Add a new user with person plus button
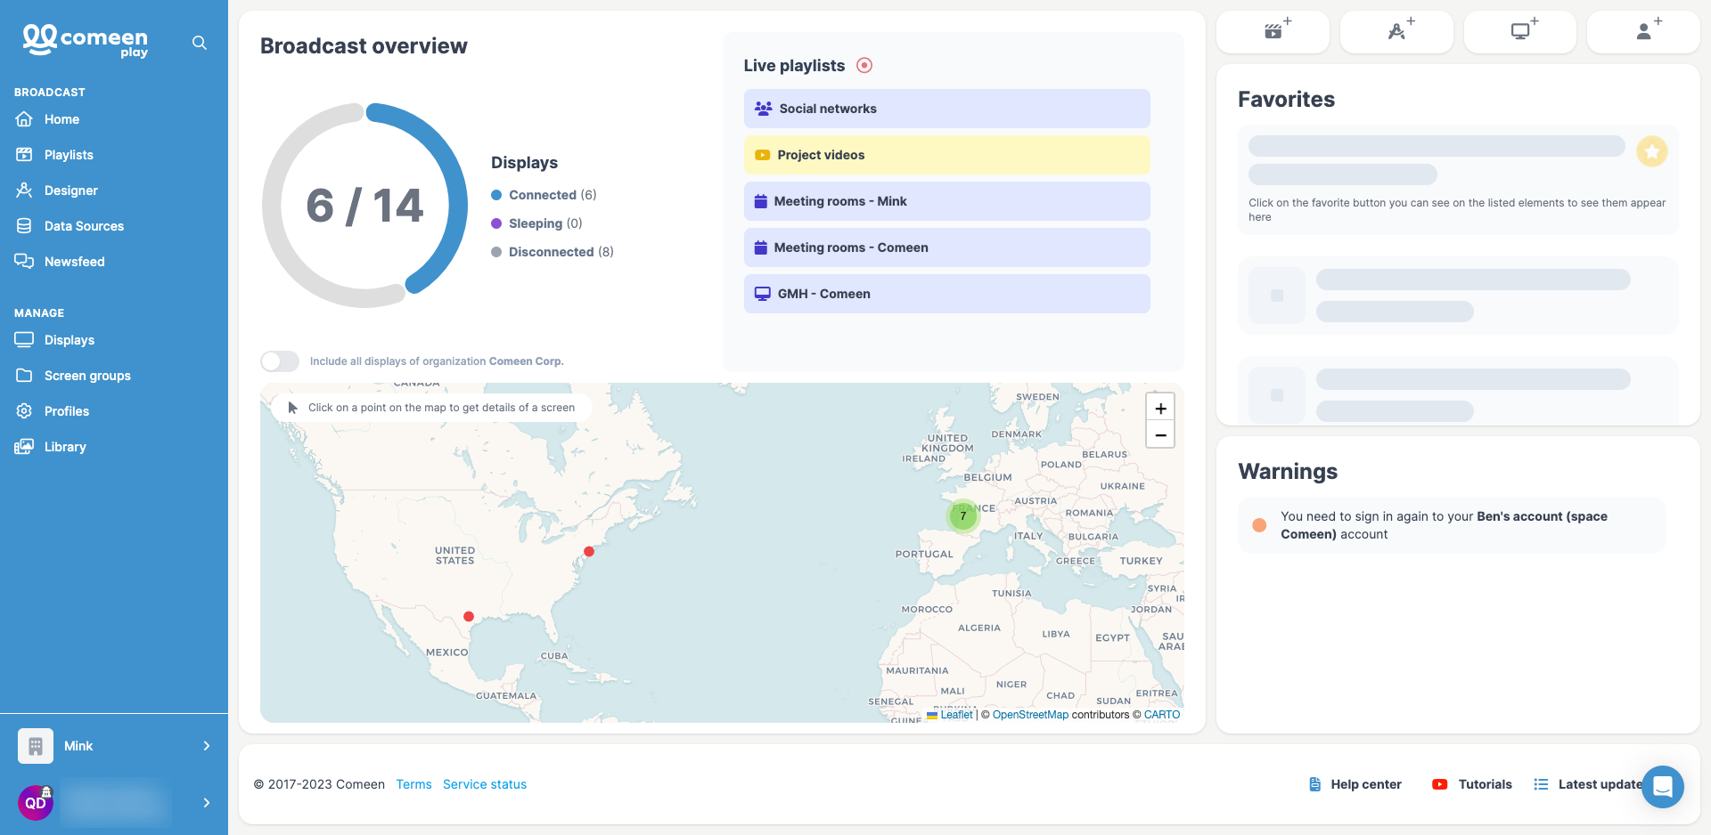This screenshot has width=1711, height=835. (1644, 32)
